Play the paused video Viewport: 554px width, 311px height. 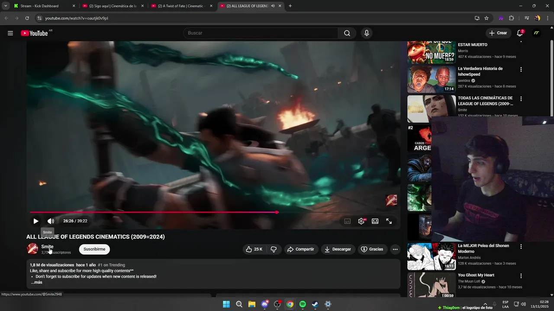tap(36, 221)
